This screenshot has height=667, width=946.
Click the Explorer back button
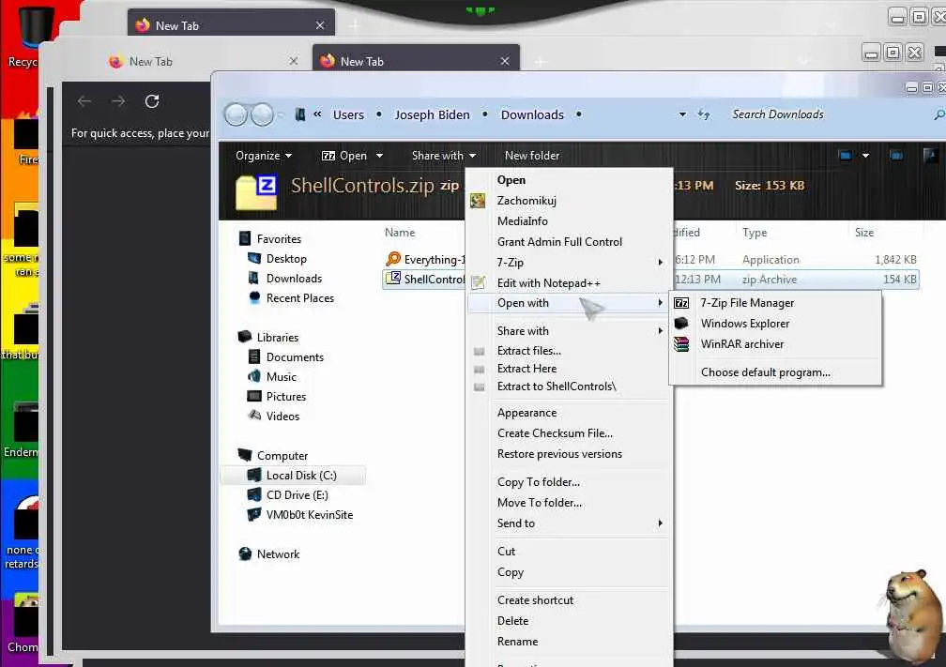click(x=236, y=114)
